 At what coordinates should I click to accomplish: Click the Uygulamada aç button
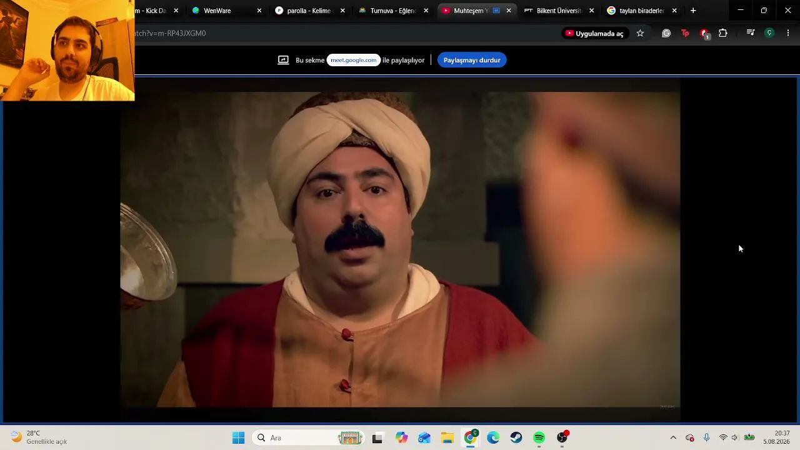click(594, 33)
